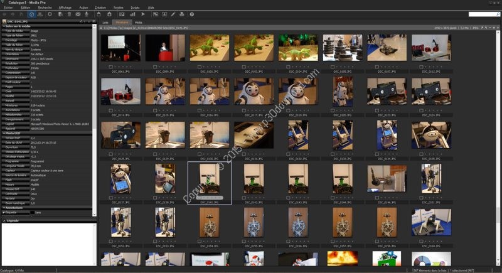Click the search input field at top right
502x273 pixels.
[482, 14]
